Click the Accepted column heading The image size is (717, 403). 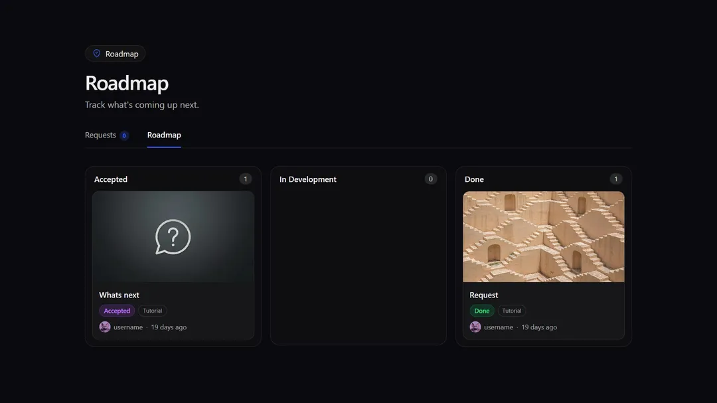(111, 179)
